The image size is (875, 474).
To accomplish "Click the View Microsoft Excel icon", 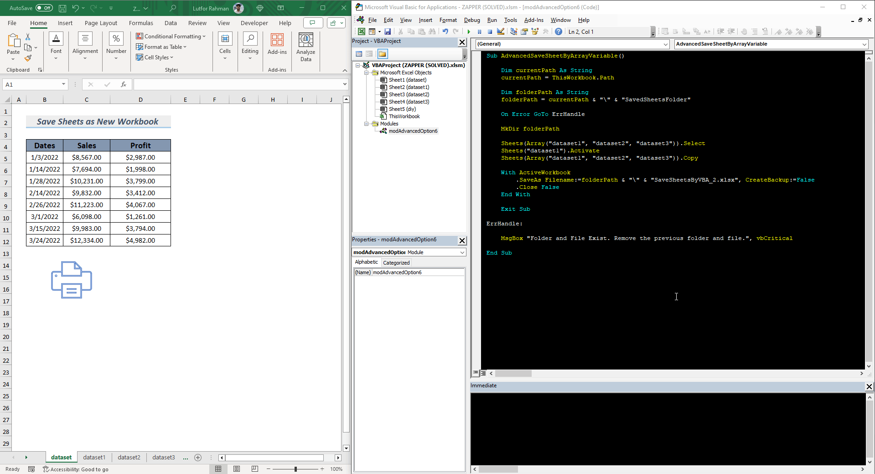I will [361, 31].
